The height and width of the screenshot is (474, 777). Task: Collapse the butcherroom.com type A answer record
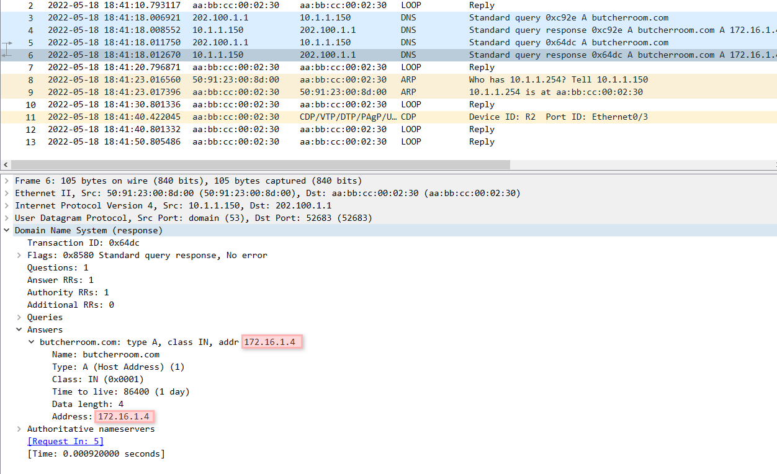[32, 342]
